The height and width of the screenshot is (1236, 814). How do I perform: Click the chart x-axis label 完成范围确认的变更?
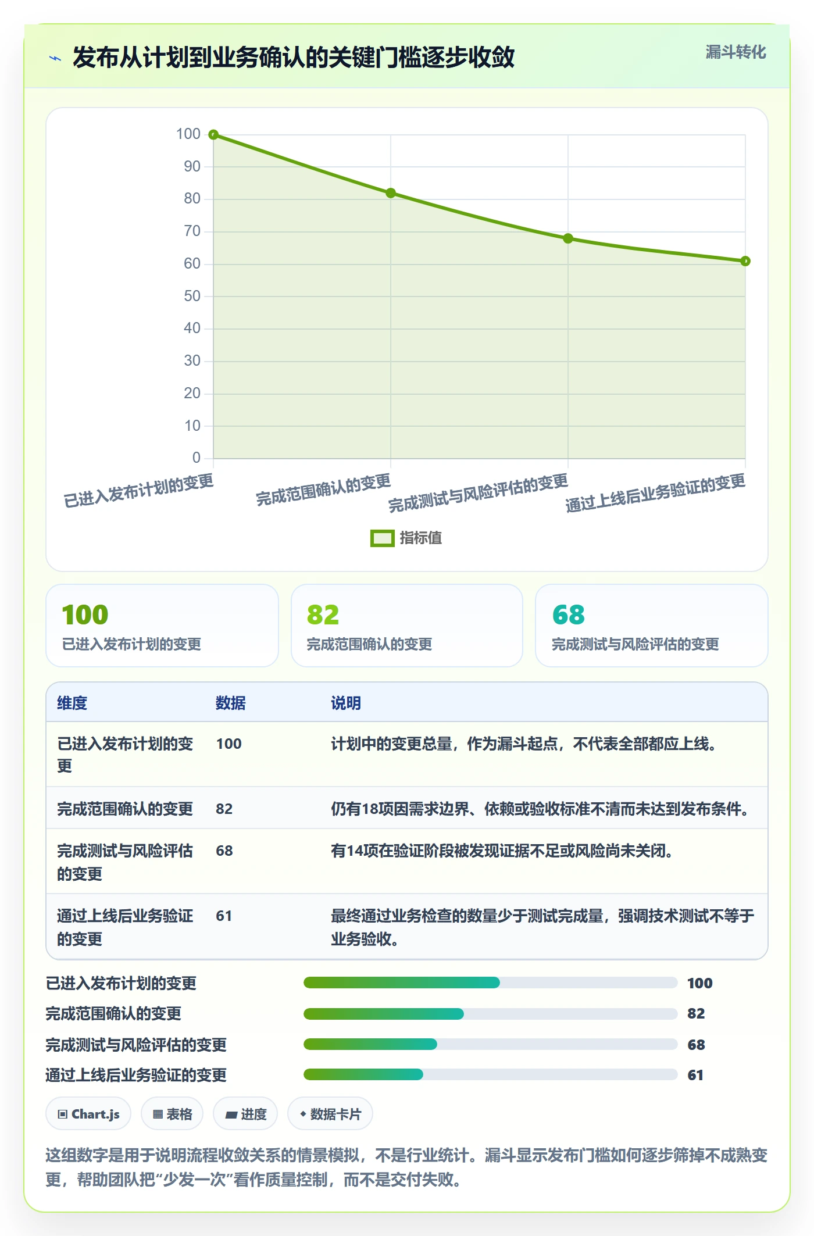tap(323, 490)
